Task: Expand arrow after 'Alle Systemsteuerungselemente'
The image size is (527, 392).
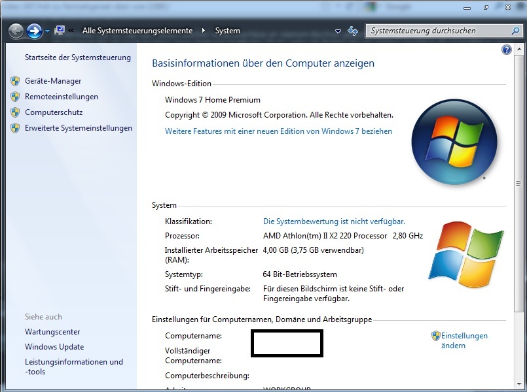Action: pos(204,31)
